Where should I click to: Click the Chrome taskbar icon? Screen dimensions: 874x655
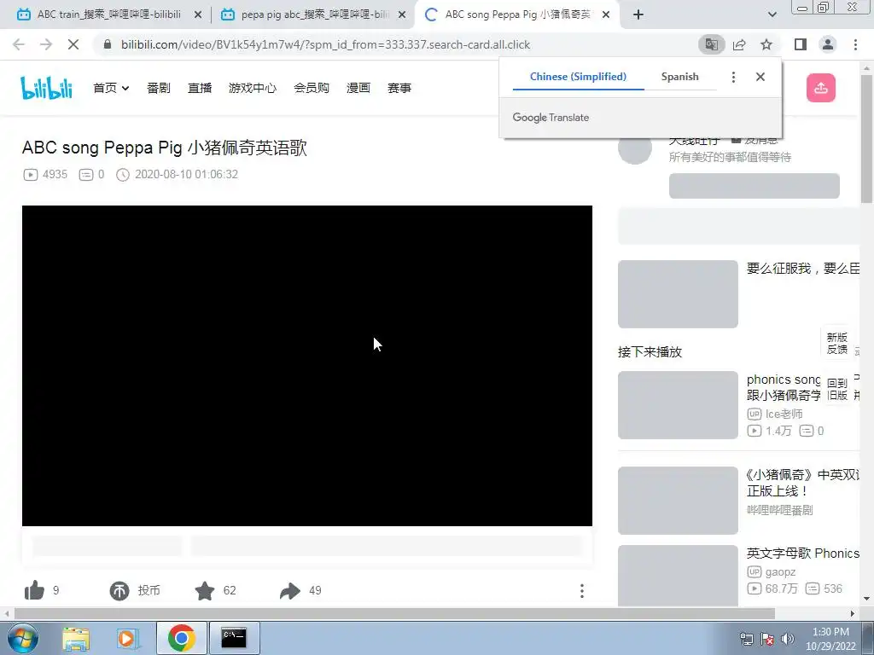181,638
